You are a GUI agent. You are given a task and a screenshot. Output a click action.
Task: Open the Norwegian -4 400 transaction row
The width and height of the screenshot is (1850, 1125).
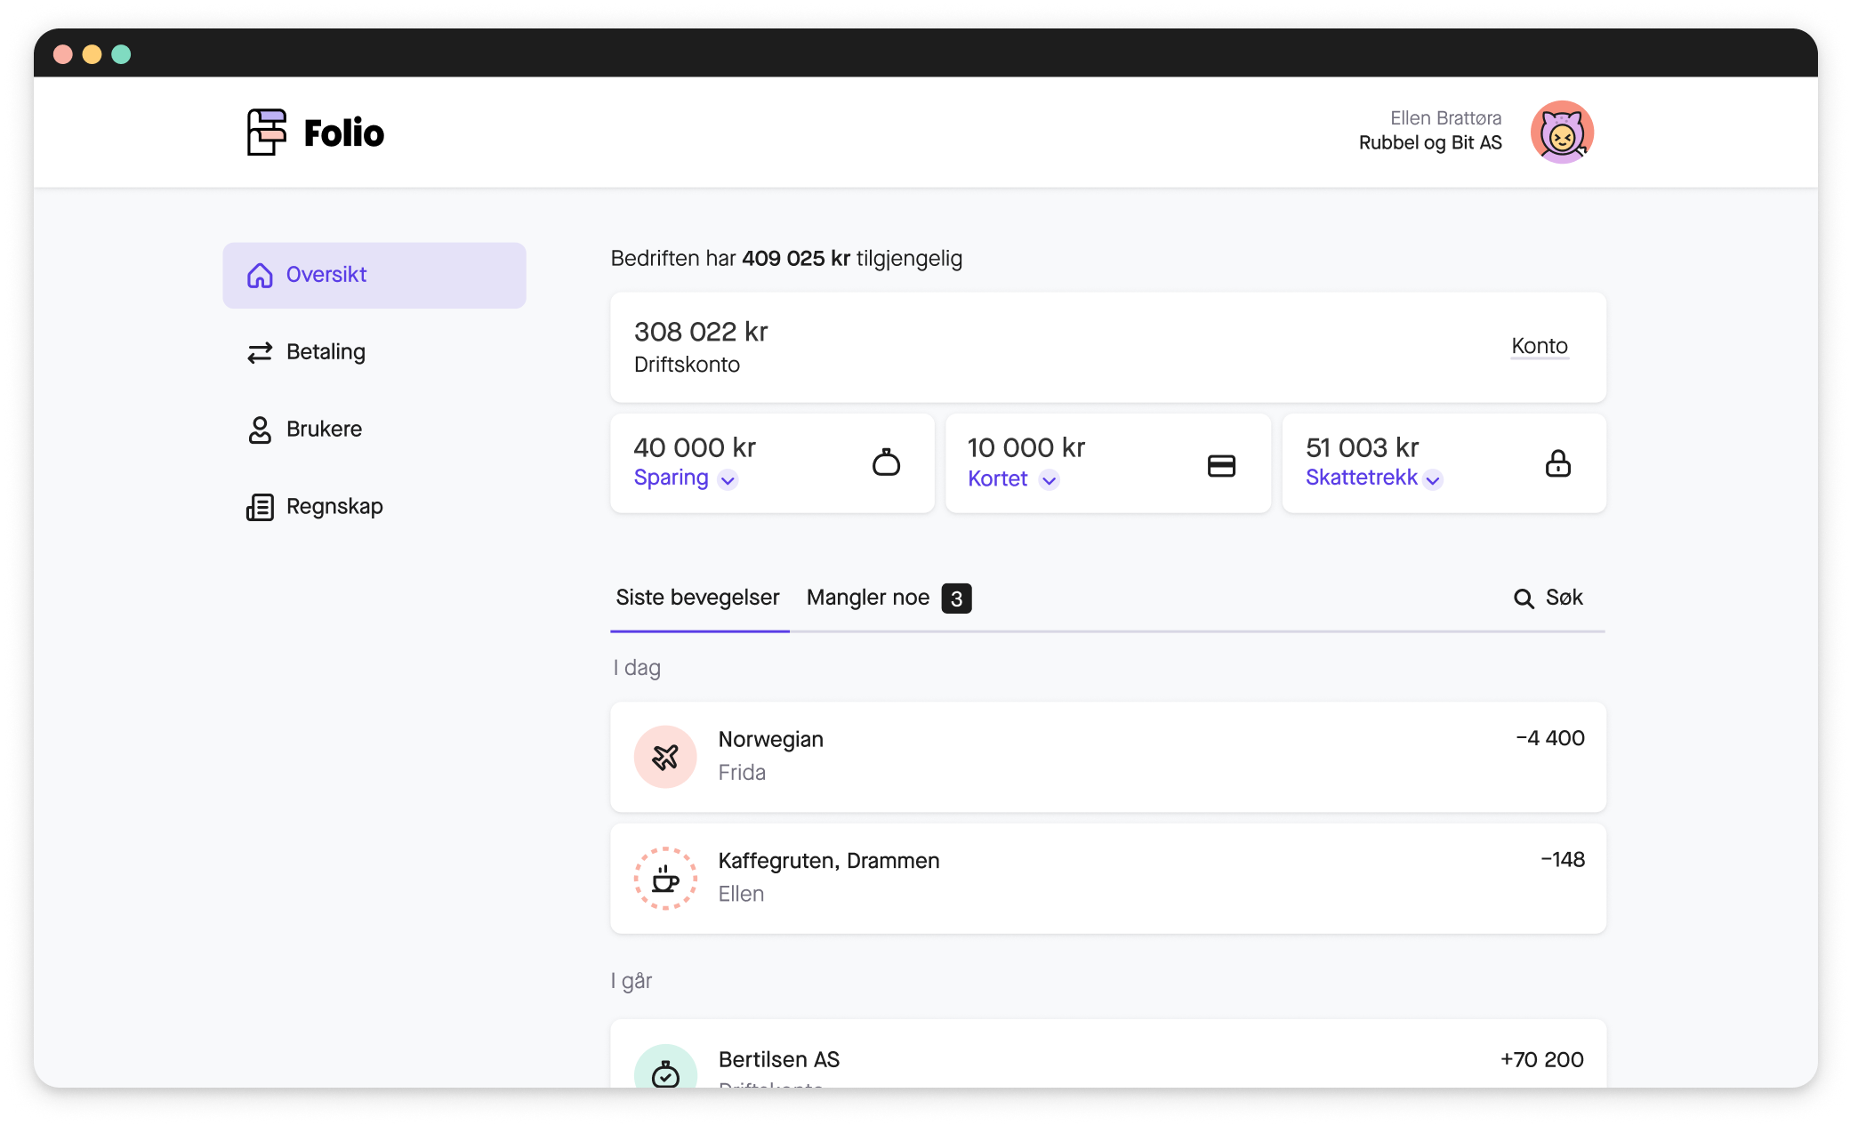1107,757
